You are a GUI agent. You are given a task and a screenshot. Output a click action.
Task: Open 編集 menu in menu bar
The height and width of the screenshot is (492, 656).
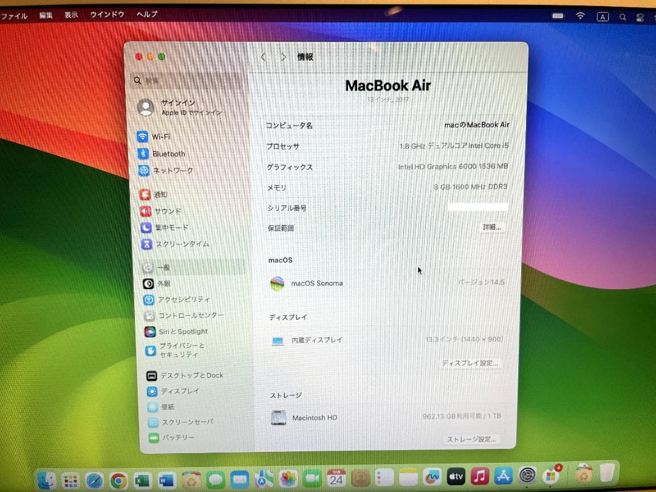click(46, 15)
